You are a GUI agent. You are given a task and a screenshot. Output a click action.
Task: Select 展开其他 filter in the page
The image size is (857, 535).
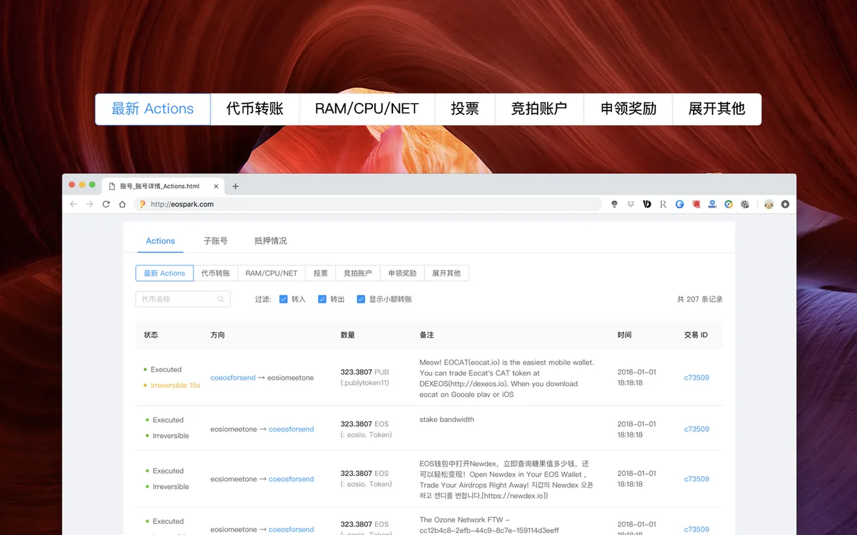coord(447,273)
